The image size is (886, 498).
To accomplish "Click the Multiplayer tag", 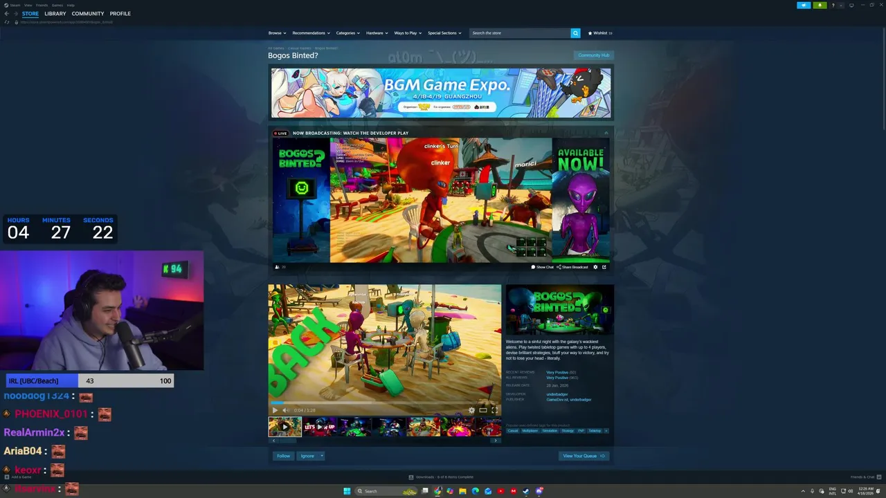I will tap(530, 430).
